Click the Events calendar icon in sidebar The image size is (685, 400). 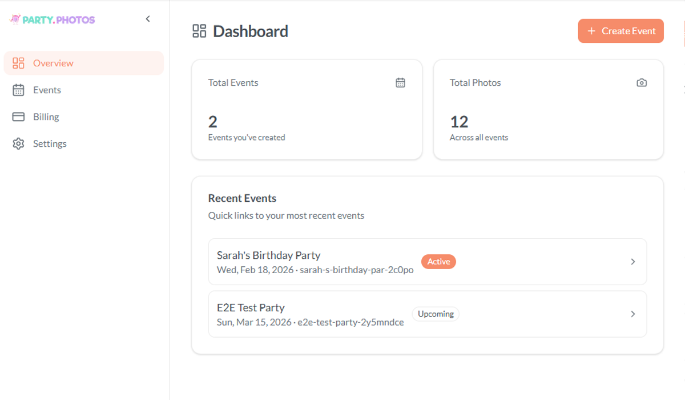(x=18, y=90)
